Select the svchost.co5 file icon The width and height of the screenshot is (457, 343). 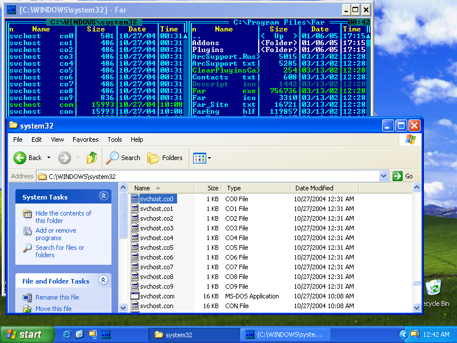[x=135, y=248]
